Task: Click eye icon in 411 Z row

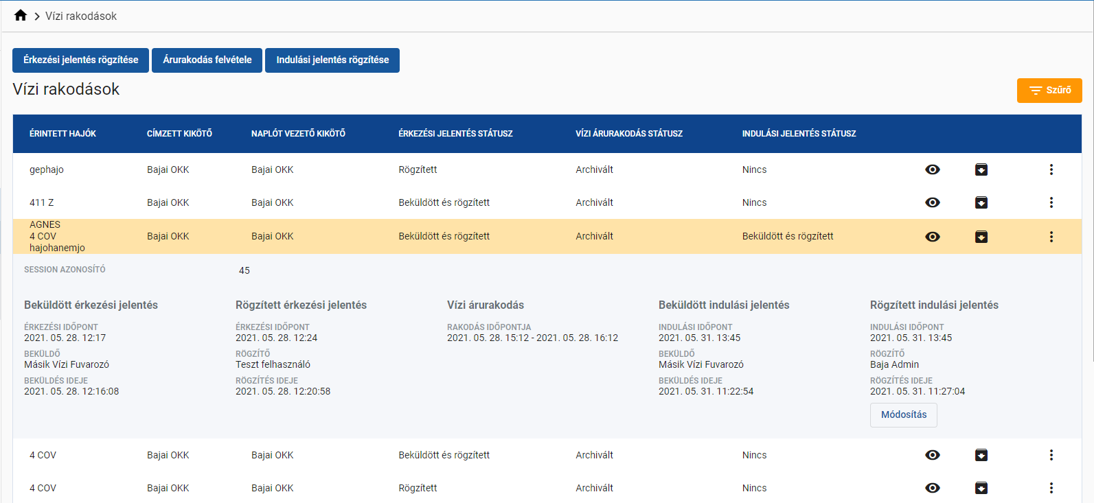Action: click(933, 202)
